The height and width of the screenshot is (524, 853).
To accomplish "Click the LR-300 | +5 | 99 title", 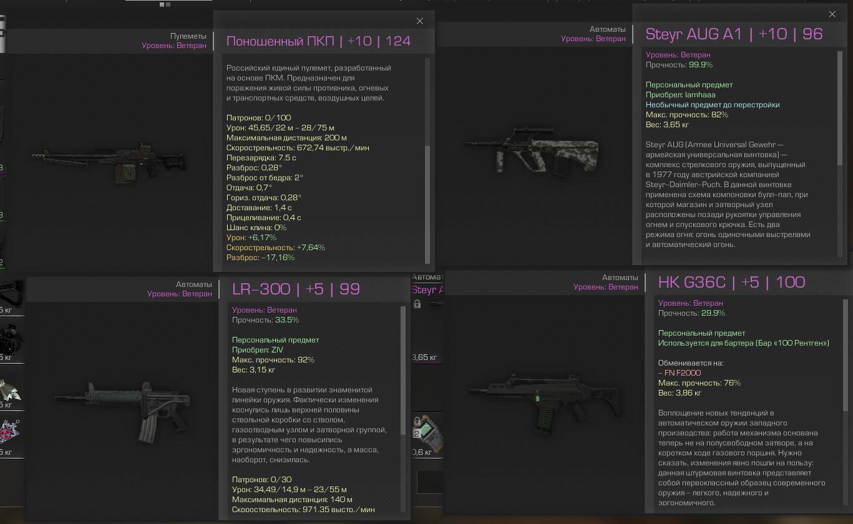I will tap(296, 289).
